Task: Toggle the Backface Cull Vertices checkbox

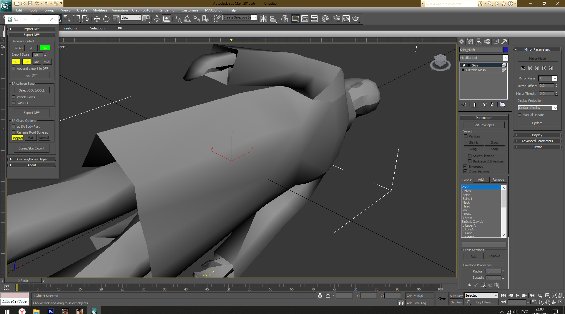Action: coord(470,161)
